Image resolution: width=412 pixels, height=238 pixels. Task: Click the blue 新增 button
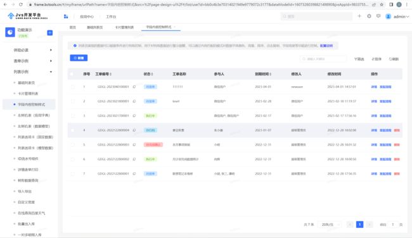click(79, 58)
